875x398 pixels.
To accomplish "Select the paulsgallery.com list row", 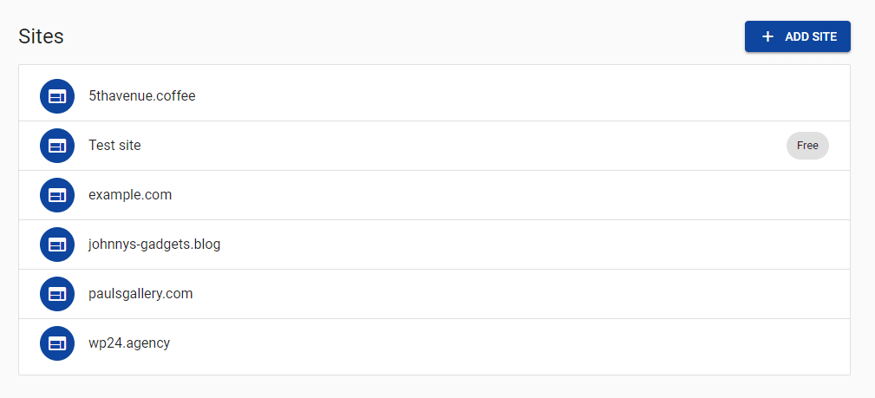I will pos(434,294).
